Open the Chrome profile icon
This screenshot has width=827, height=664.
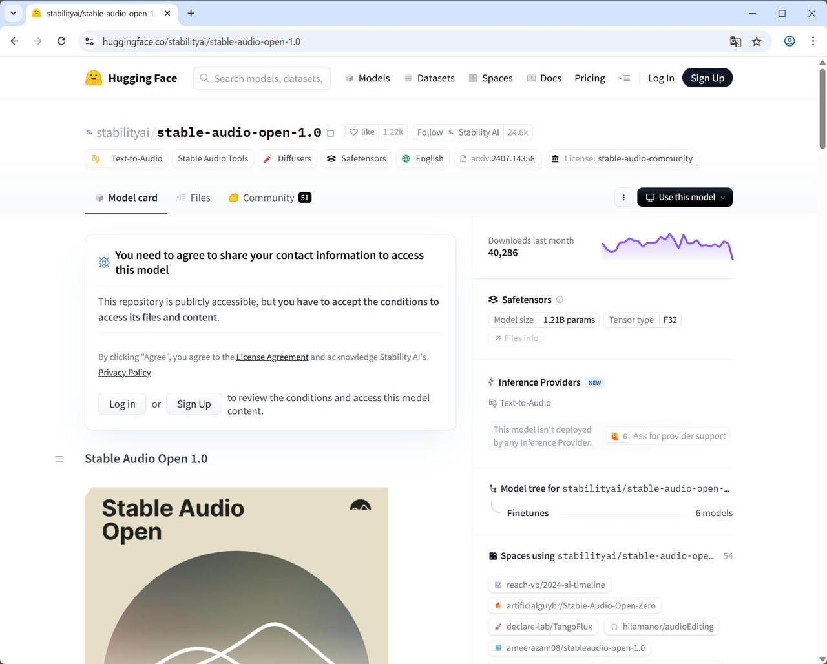[790, 41]
